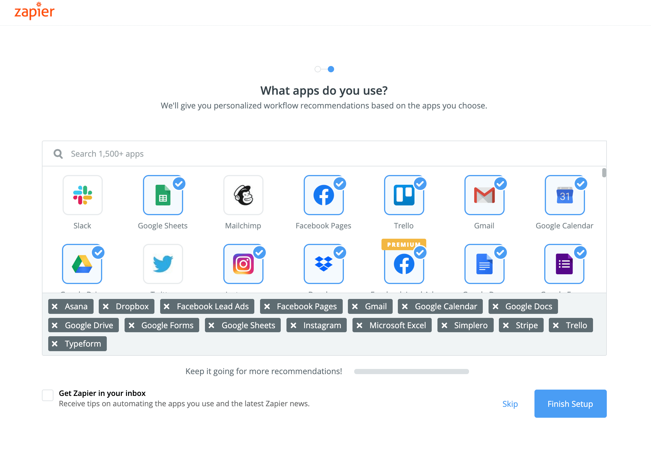Check the Get Zapier in your inbox checkbox
This screenshot has width=651, height=451.
pos(48,395)
